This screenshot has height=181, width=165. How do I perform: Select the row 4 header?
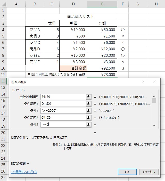3,30
